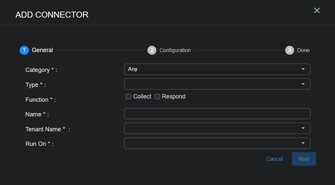Viewport: 335px width, 185px height.
Task: Close the Add Connector dialog
Action: click(317, 11)
